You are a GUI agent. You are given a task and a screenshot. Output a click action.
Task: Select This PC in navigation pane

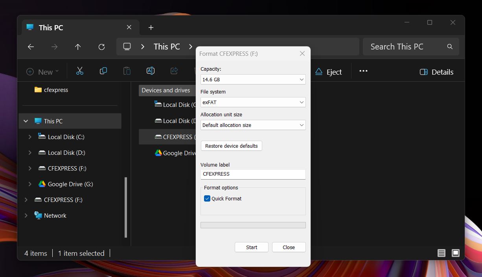click(70, 121)
